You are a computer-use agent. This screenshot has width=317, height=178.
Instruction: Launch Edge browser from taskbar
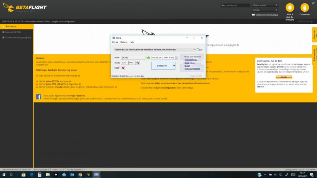tap(31, 175)
